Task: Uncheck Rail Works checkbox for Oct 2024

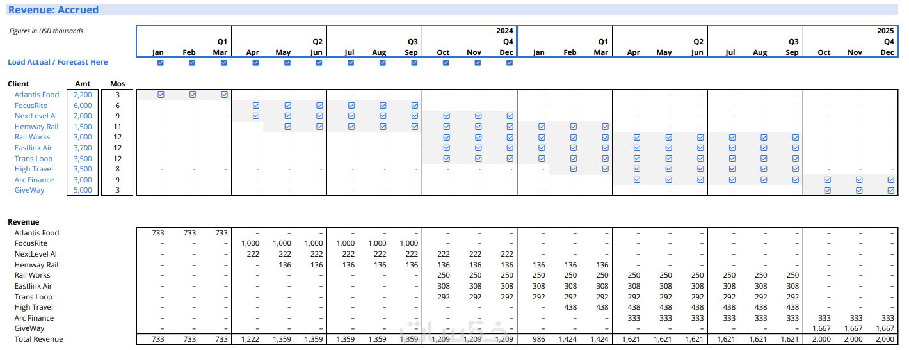Action: (447, 138)
